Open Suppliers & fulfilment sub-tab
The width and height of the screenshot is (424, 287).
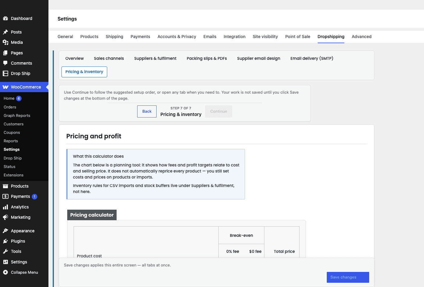tap(155, 59)
